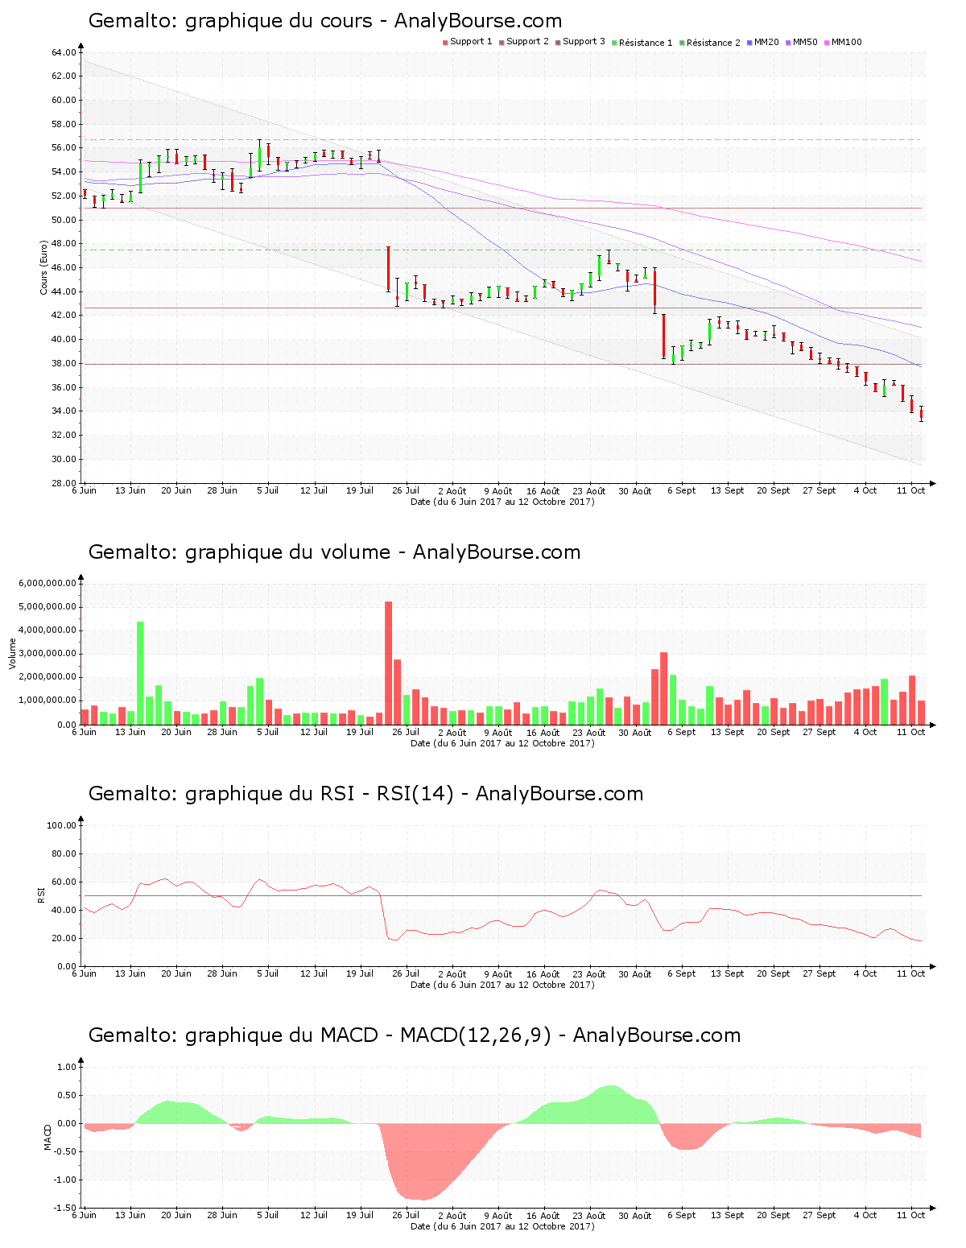Click the '28.00' price axis value
966x1248 pixels.
pyautogui.click(x=64, y=483)
